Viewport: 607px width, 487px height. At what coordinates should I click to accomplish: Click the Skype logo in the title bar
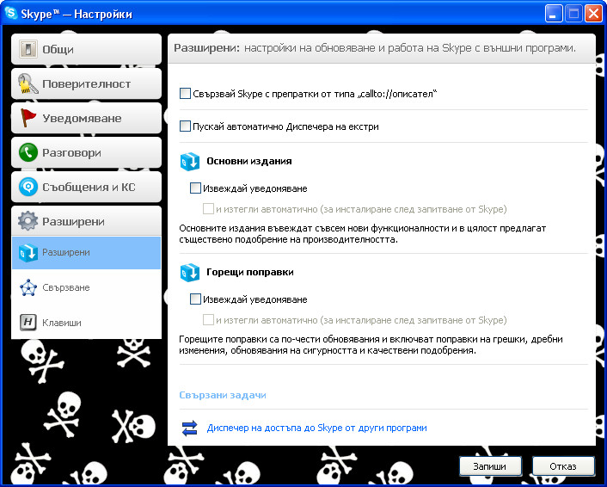point(11,13)
